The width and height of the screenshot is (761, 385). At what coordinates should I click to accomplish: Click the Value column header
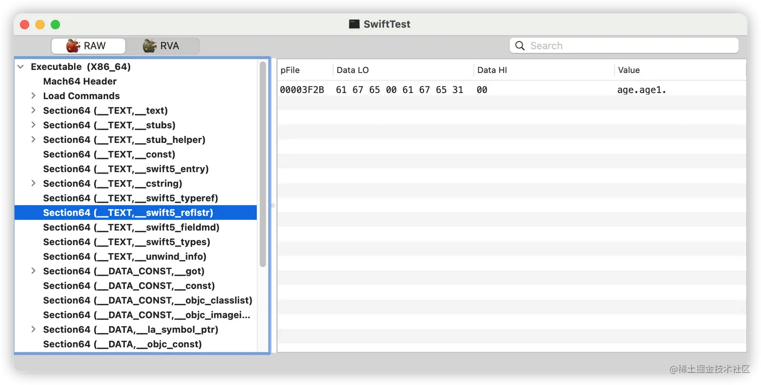click(680, 70)
